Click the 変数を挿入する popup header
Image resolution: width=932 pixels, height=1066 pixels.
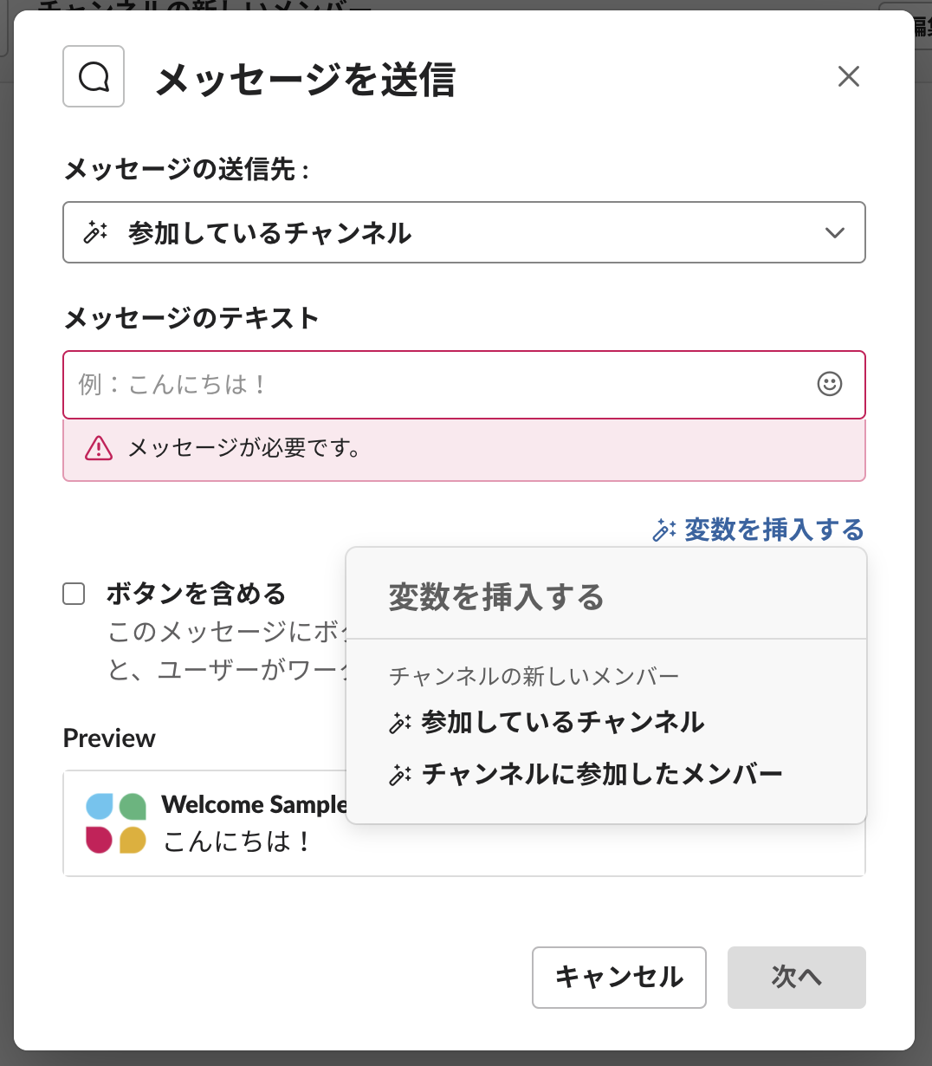496,597
